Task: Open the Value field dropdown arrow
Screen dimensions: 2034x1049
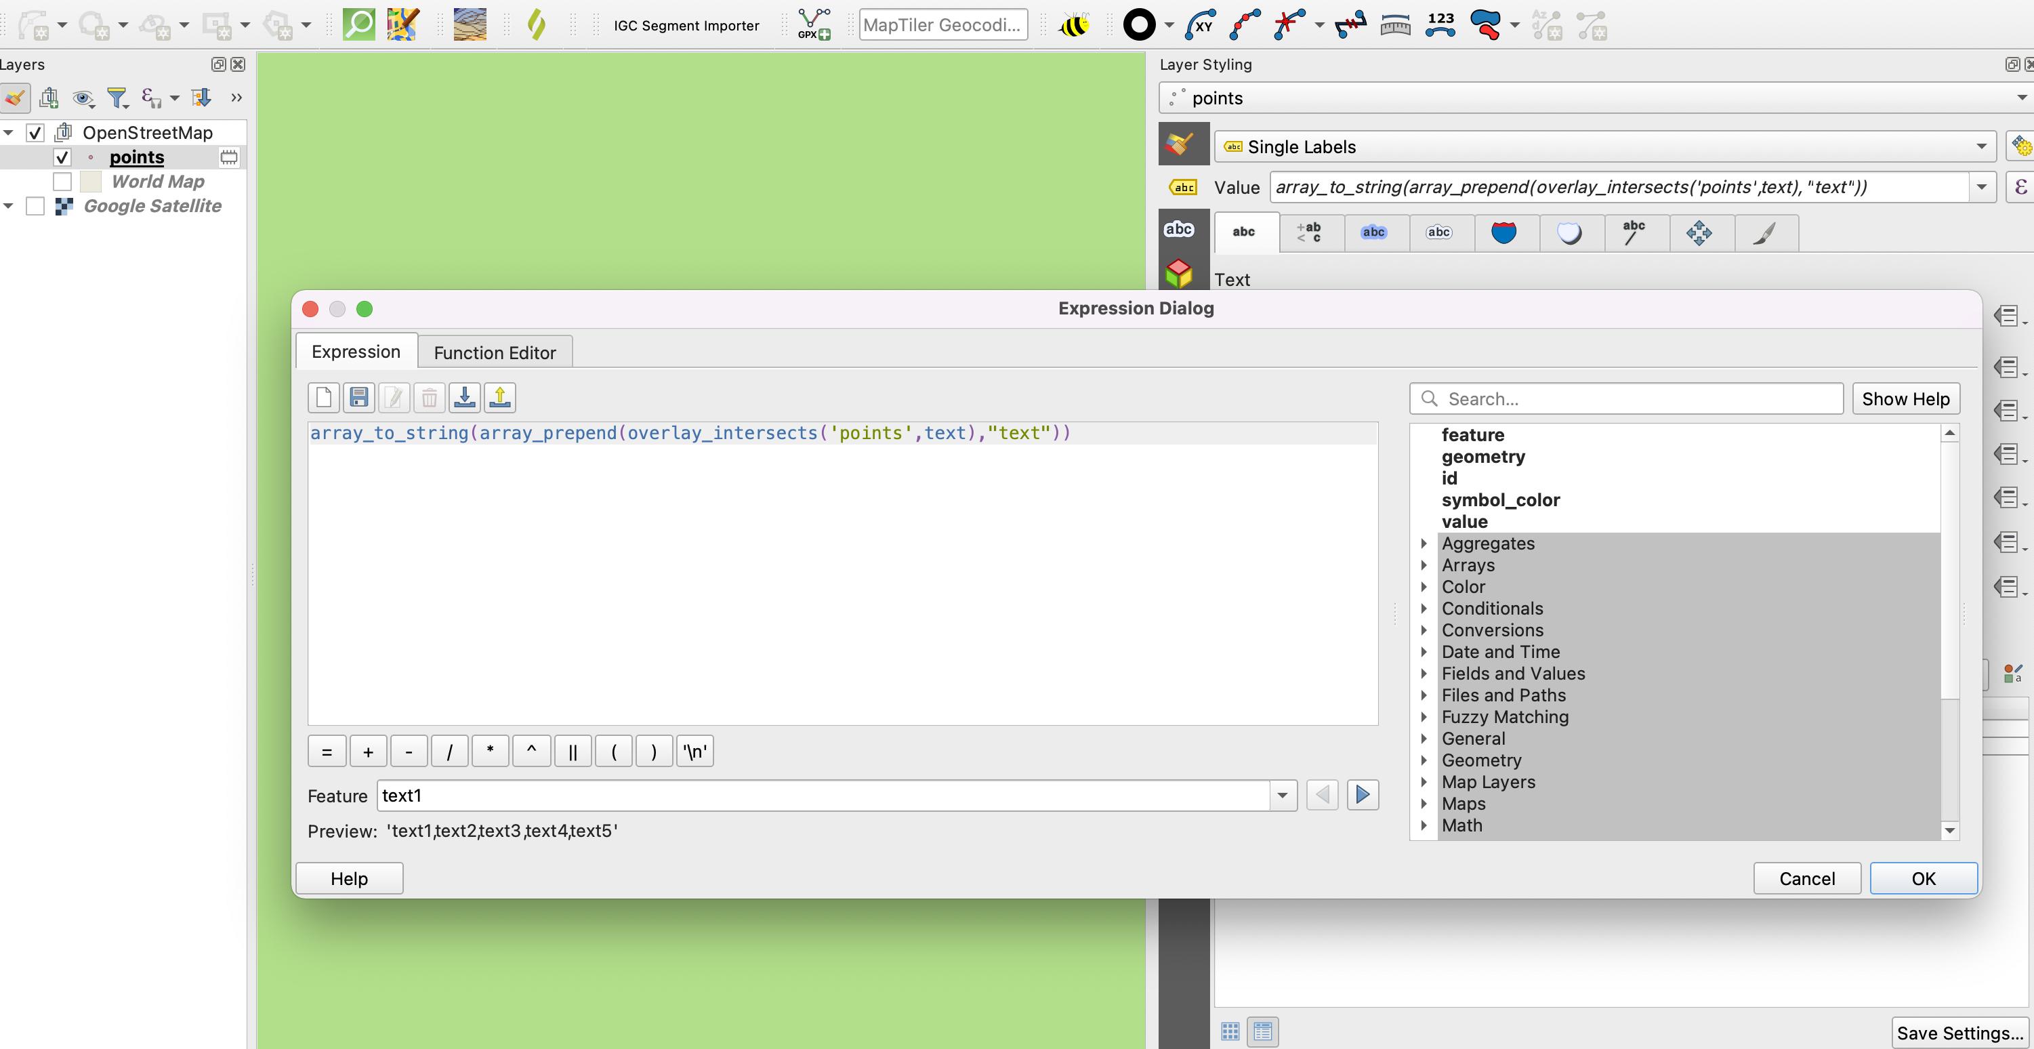Action: [1981, 187]
